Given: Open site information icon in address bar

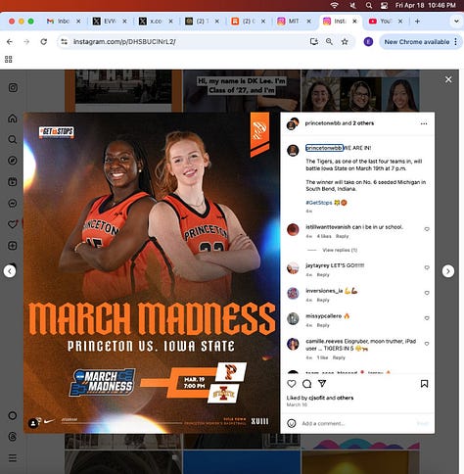Looking at the screenshot, I should click(x=64, y=41).
